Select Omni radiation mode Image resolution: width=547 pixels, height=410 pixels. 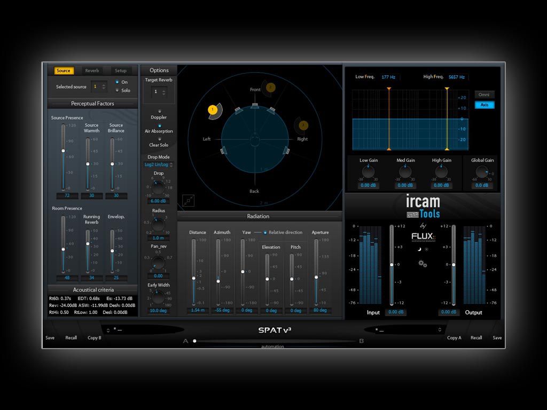tap(484, 95)
